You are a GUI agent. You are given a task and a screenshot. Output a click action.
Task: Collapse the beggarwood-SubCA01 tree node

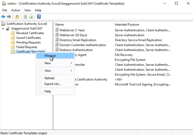click(3, 29)
